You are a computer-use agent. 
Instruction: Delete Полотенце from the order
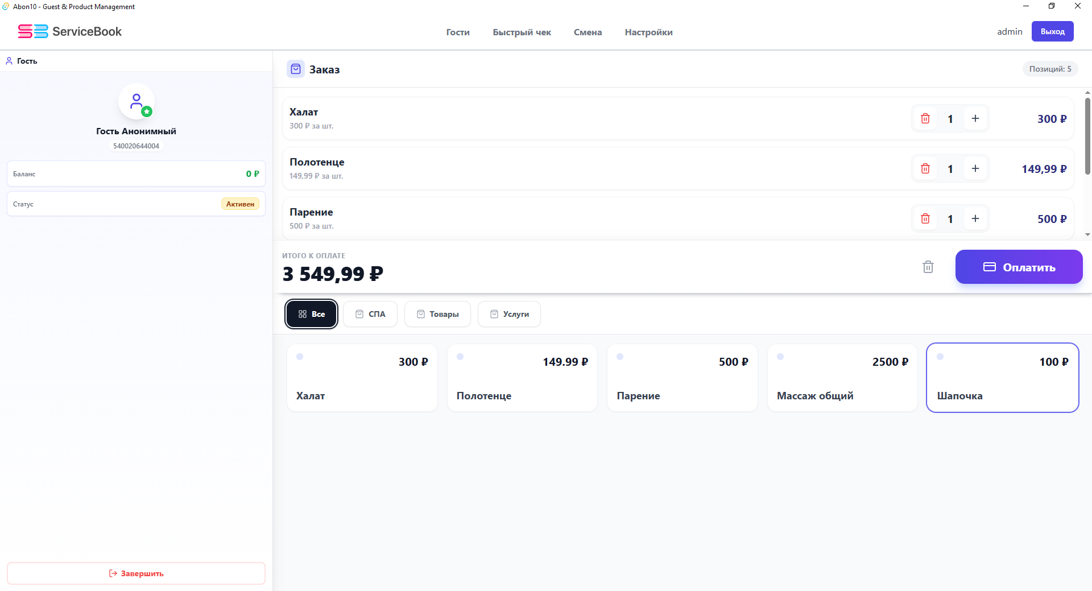[x=925, y=168]
